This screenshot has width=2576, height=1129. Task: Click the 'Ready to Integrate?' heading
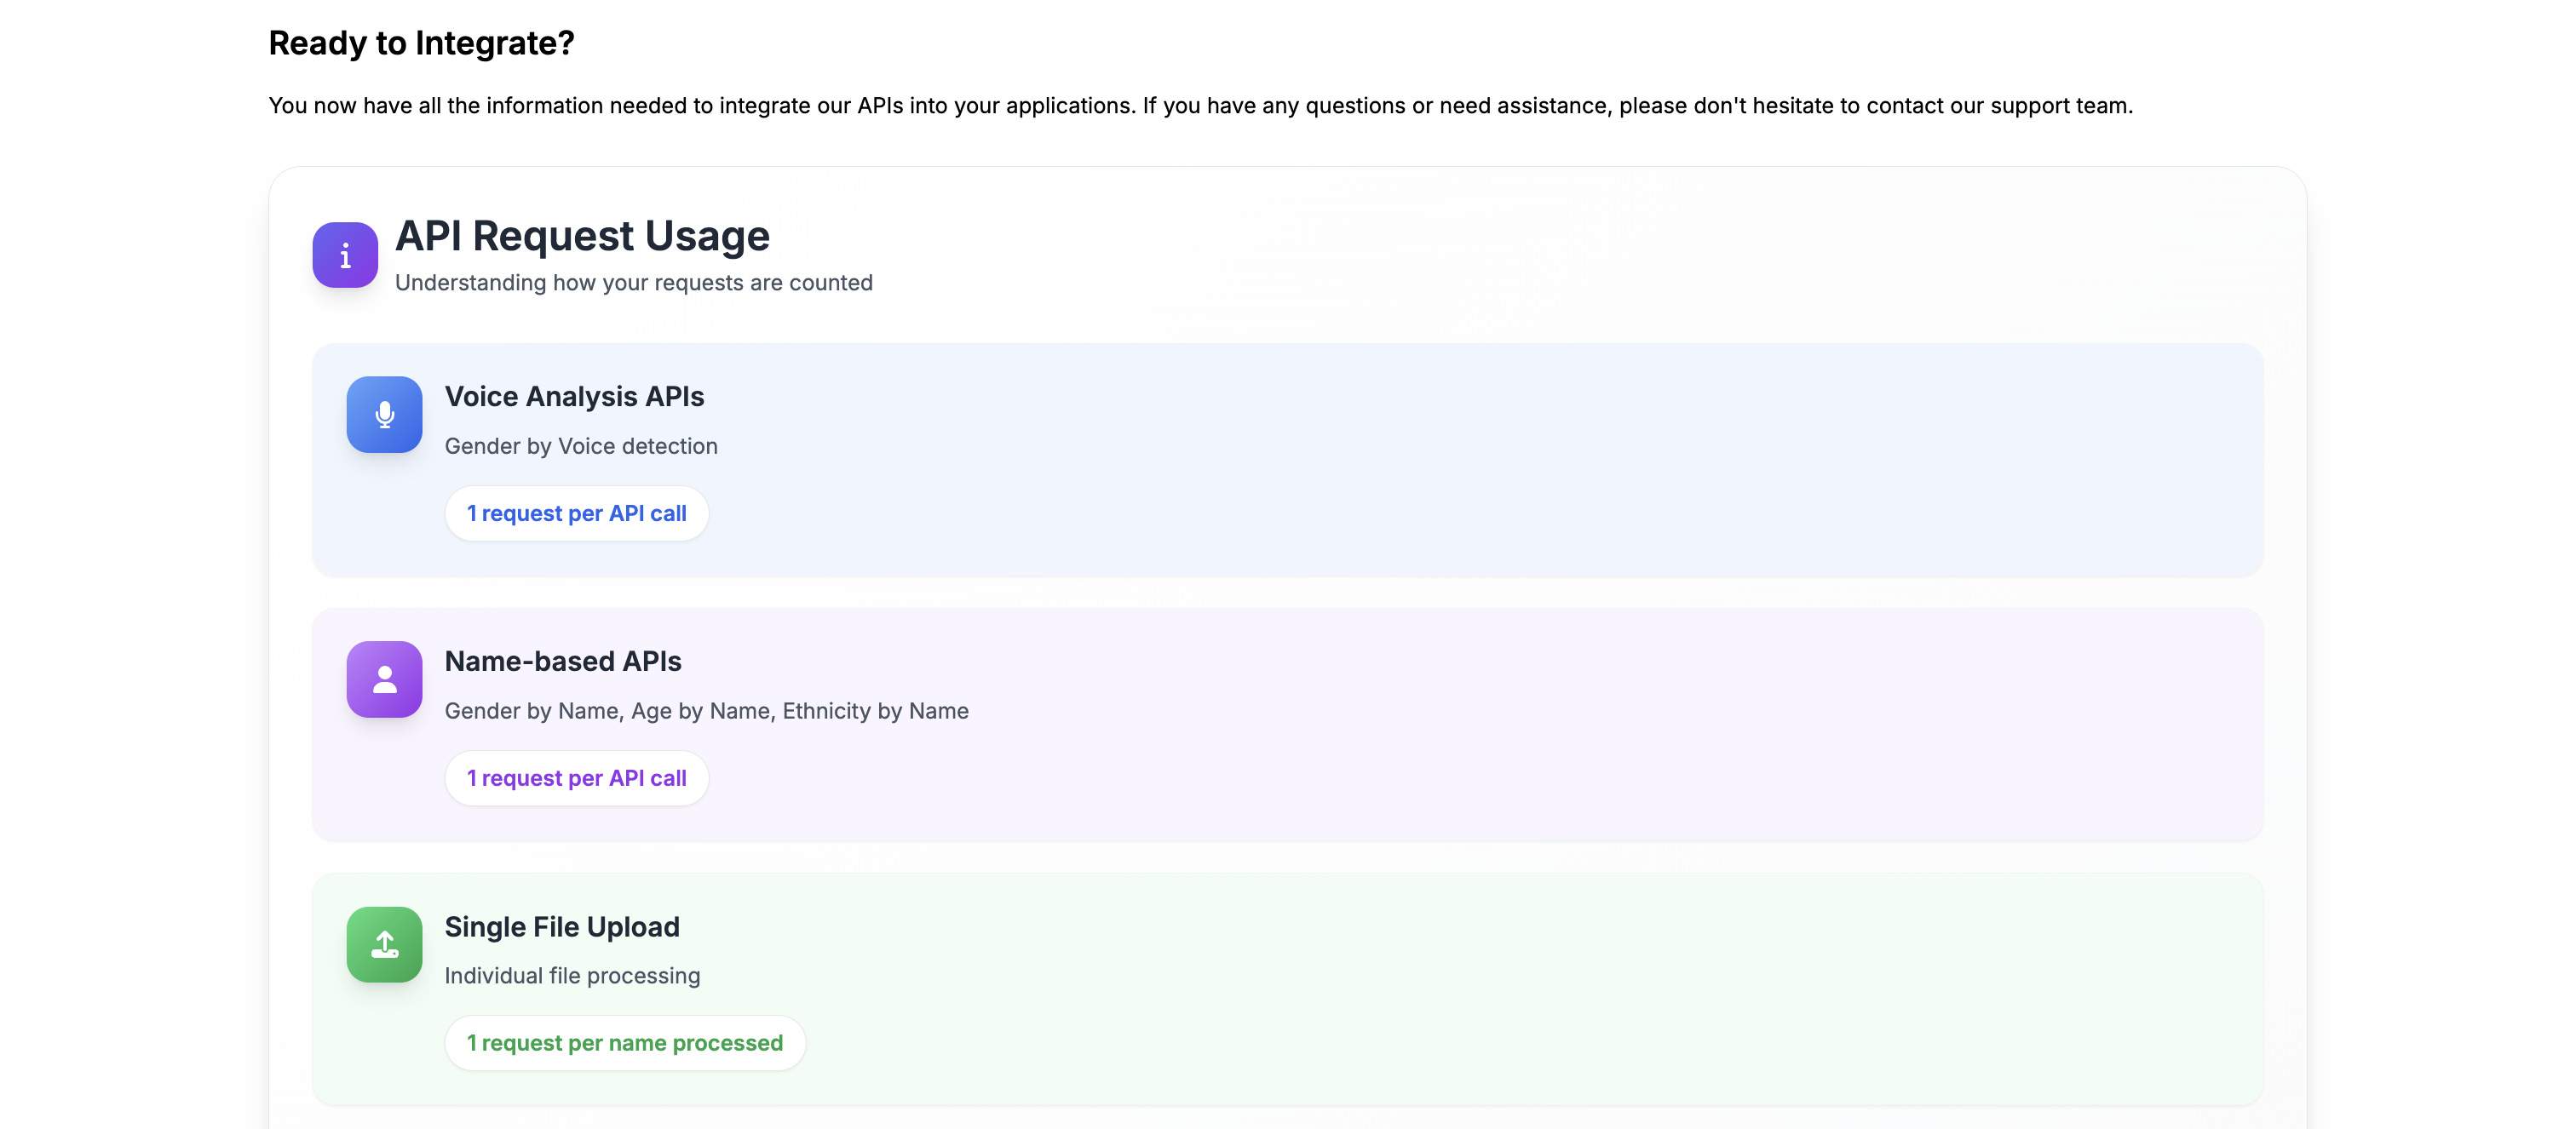(421, 43)
